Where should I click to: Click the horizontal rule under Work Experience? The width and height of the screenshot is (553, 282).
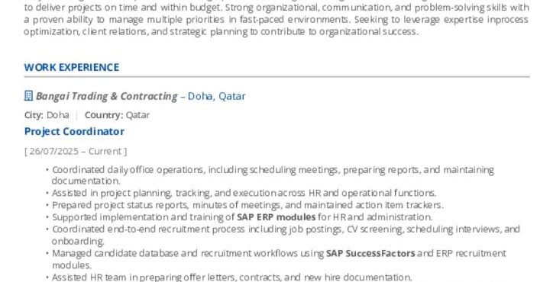point(276,76)
